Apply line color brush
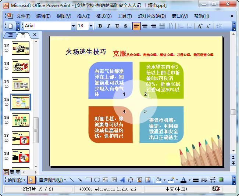239x196 pixels. (171, 180)
